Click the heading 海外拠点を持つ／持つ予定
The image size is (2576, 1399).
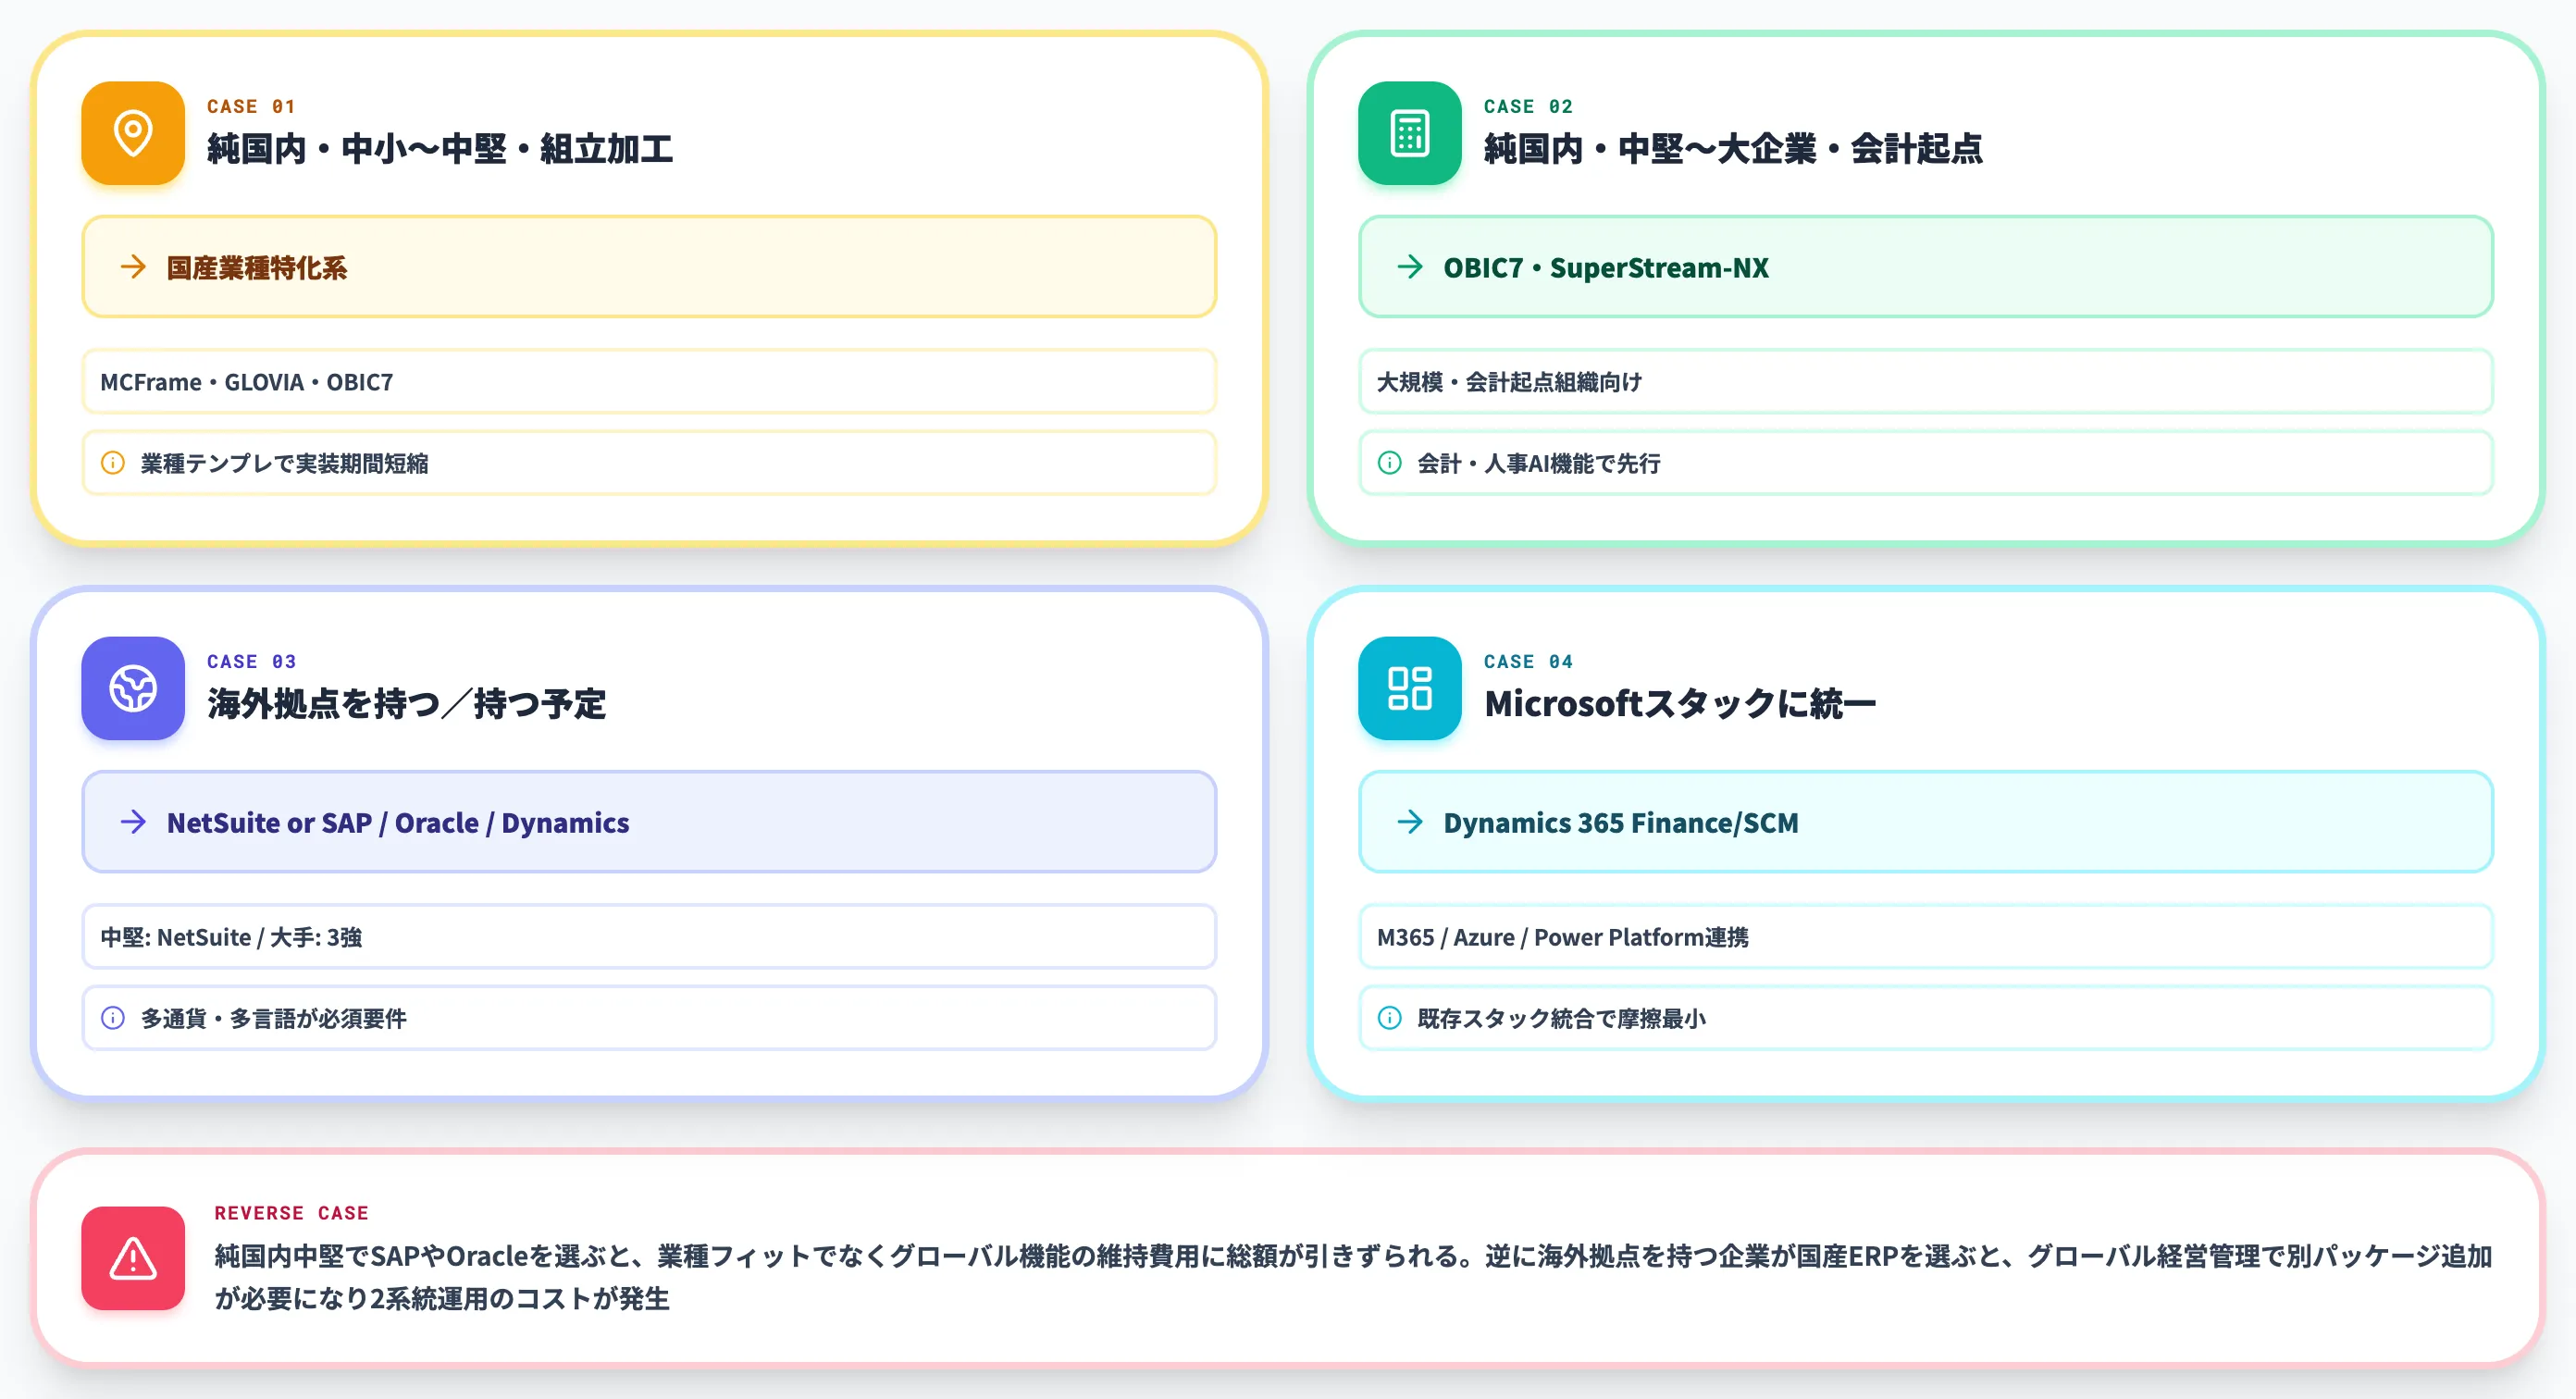[406, 704]
